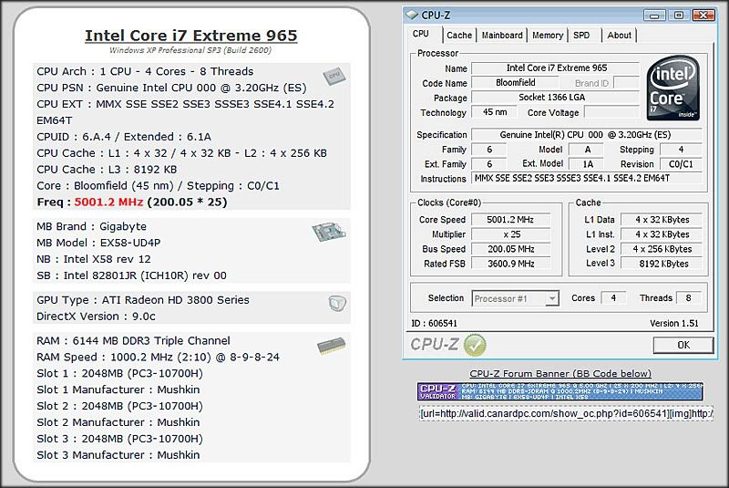Screen dimensions: 729x488
Task: Click the Slot 1 Manufacturer : Mushkin line
Action: (118, 389)
